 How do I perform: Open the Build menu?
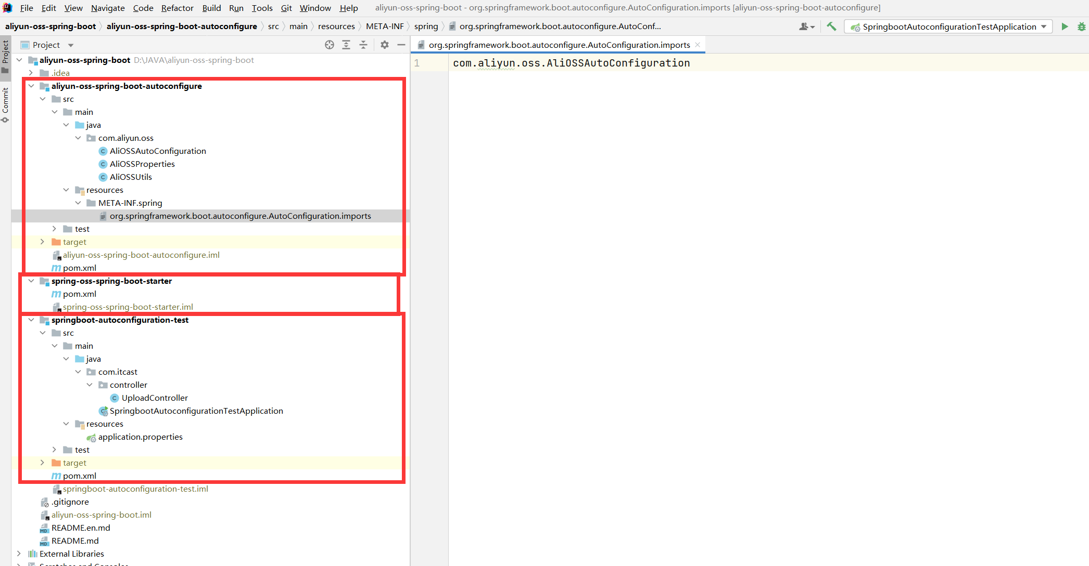tap(211, 8)
